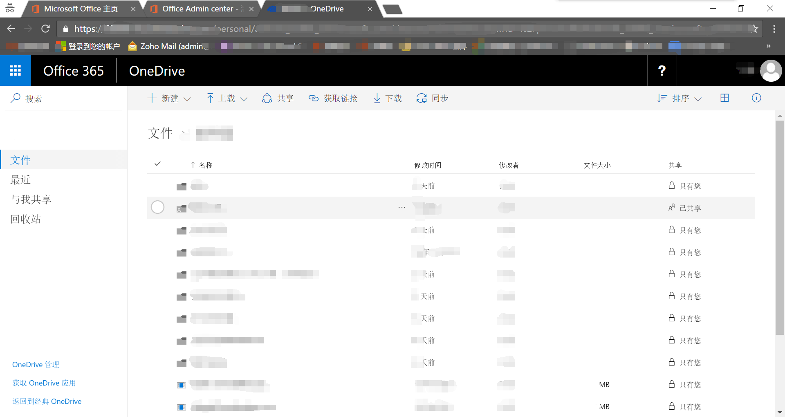
Task: Toggle the select-all checkmark in header
Action: click(157, 164)
